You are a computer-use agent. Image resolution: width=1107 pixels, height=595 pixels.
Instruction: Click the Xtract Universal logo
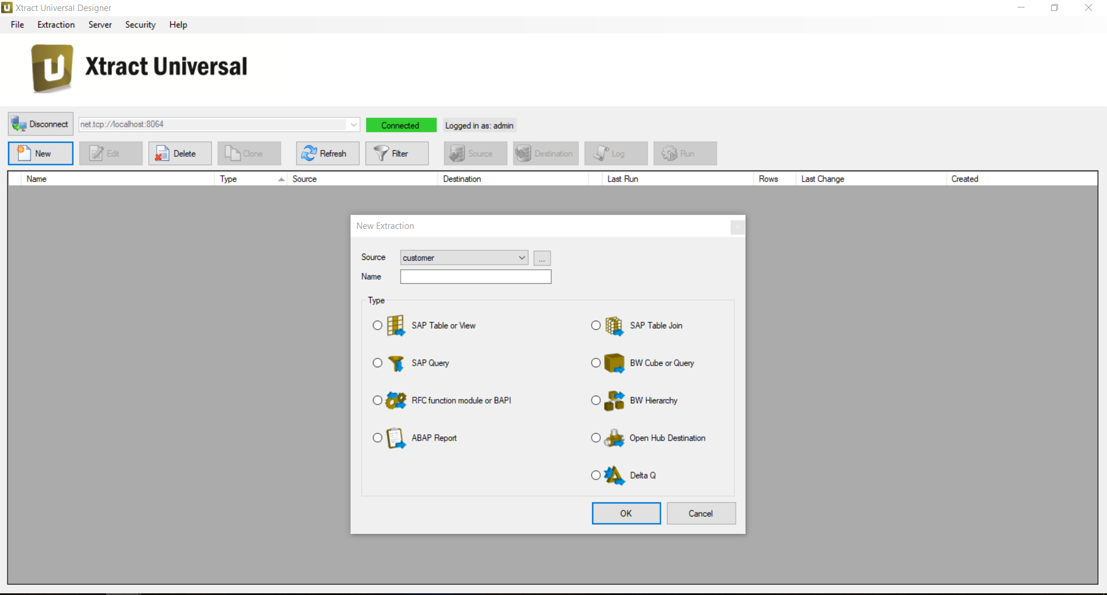tap(52, 68)
